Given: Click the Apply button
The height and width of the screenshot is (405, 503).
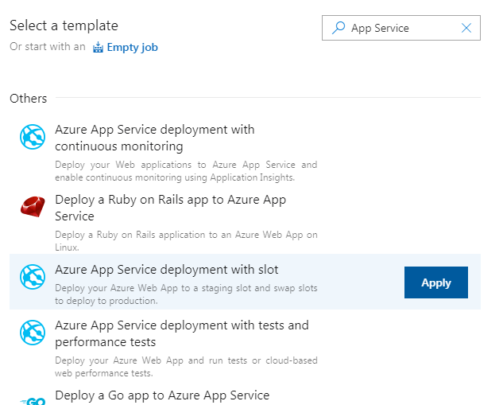Looking at the screenshot, I should (435, 282).
